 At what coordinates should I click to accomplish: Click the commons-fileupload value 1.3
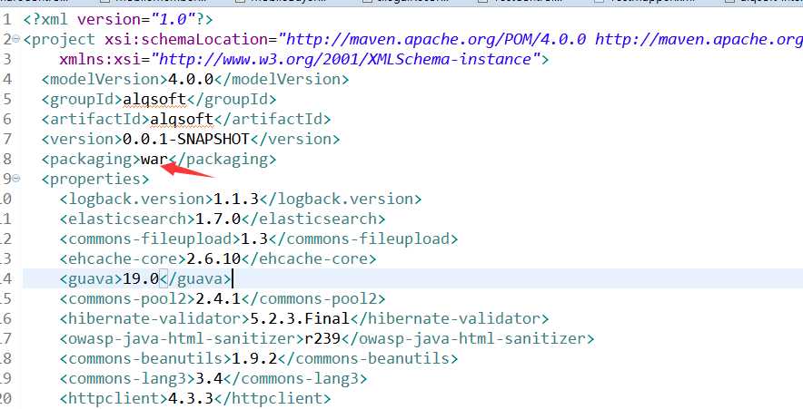(x=254, y=239)
